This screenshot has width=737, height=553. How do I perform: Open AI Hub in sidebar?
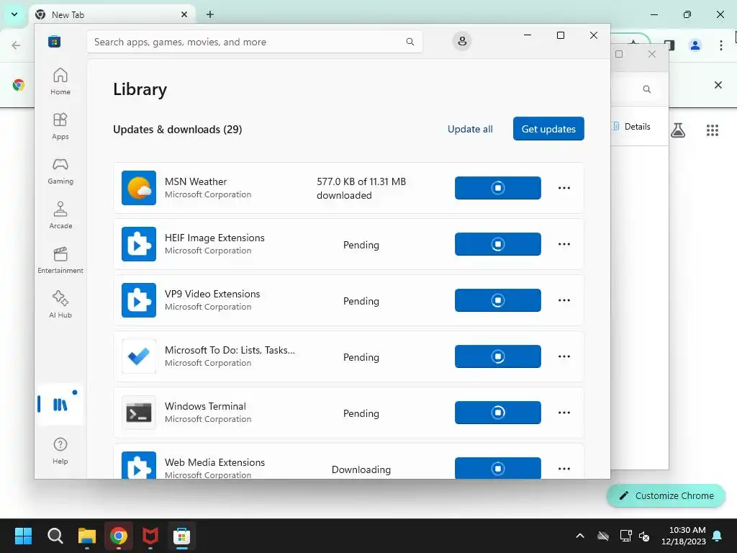click(x=60, y=305)
